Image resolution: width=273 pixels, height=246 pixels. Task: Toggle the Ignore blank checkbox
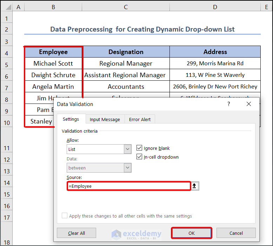click(x=139, y=148)
